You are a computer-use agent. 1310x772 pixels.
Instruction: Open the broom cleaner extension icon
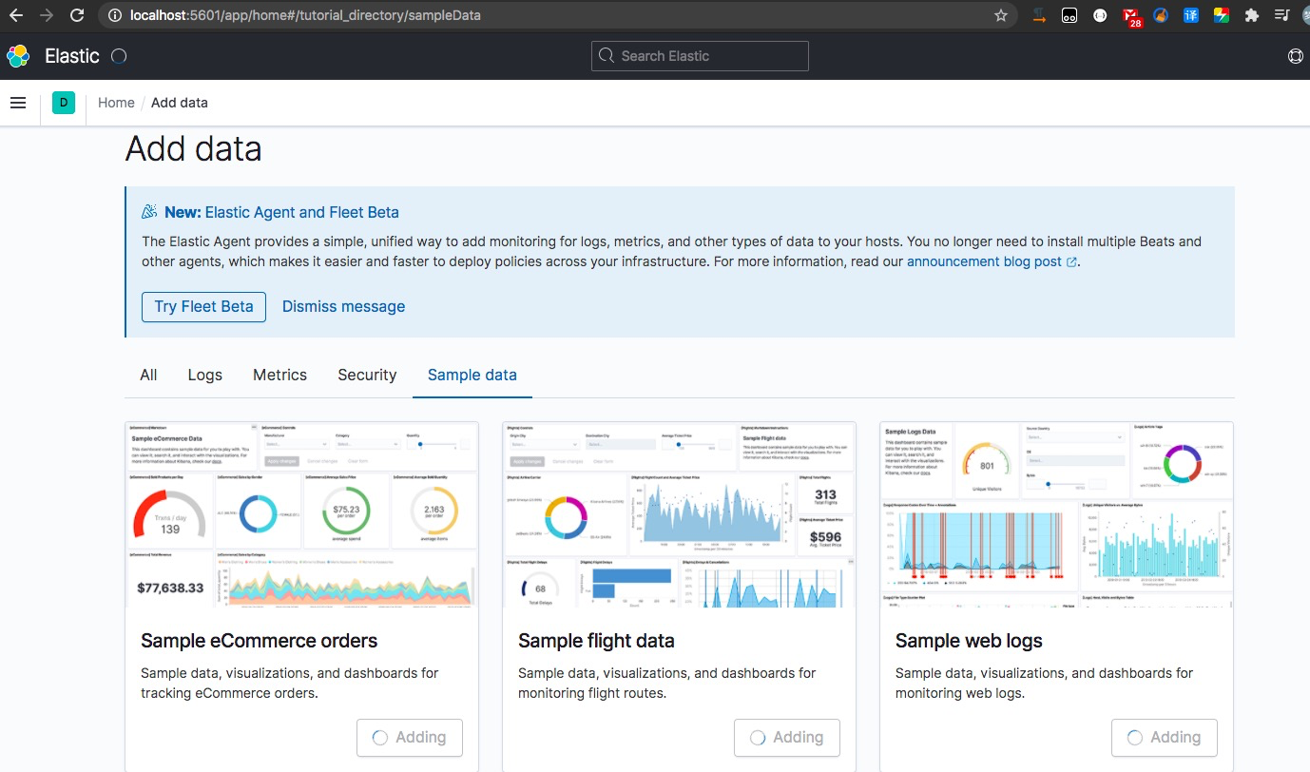pyautogui.click(x=1161, y=15)
